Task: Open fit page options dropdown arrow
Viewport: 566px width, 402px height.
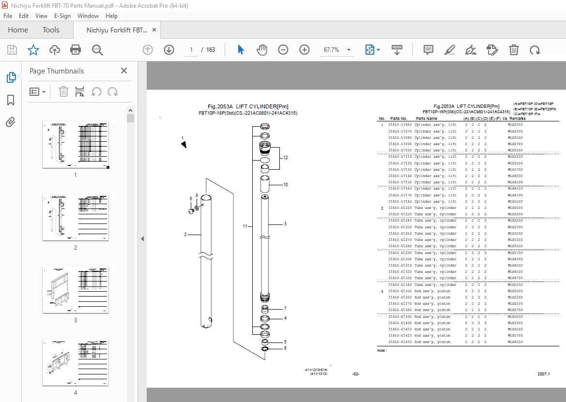Action: pyautogui.click(x=378, y=50)
